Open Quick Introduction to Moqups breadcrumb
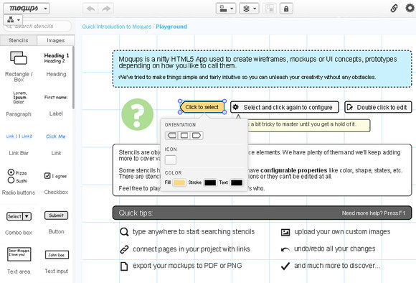 coord(116,27)
